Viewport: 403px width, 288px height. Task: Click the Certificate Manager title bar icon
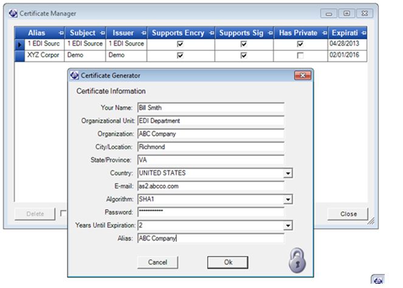[13, 13]
